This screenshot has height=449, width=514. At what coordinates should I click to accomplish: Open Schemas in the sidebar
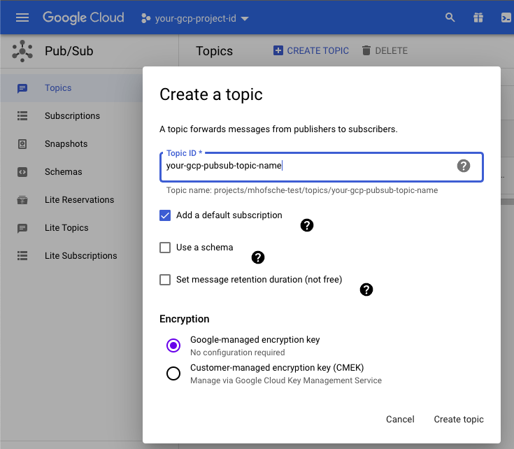63,172
